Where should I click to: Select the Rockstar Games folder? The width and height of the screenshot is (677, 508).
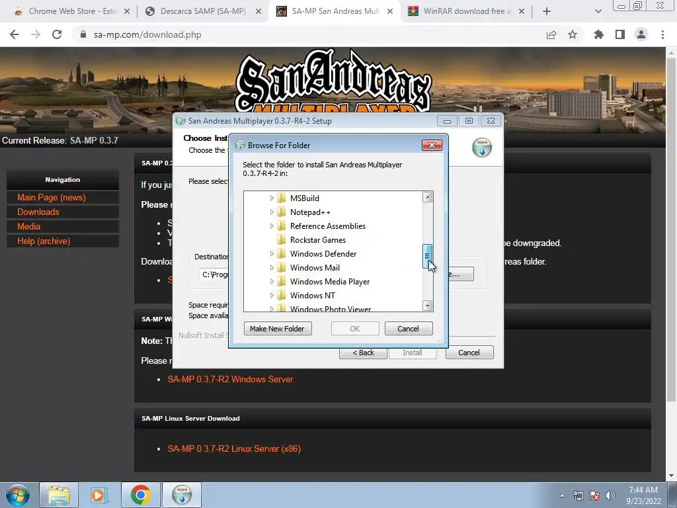click(x=318, y=239)
